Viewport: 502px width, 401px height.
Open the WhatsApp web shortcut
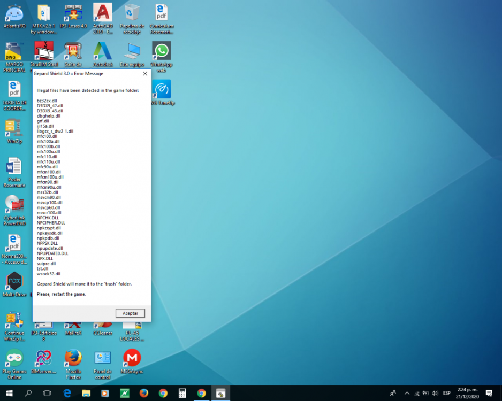(161, 52)
